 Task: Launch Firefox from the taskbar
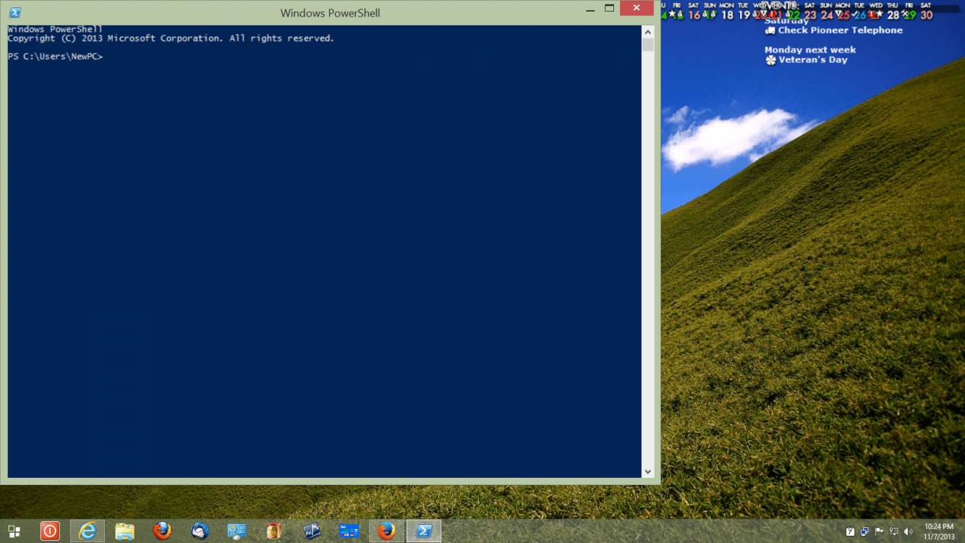tap(162, 531)
